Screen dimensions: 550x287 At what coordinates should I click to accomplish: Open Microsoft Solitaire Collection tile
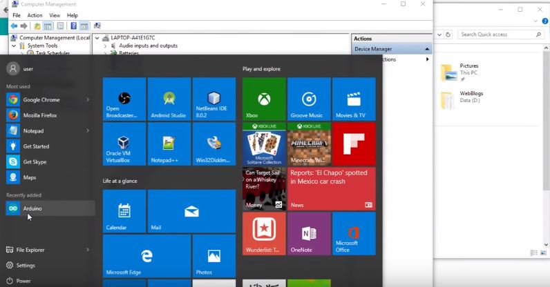[264, 143]
